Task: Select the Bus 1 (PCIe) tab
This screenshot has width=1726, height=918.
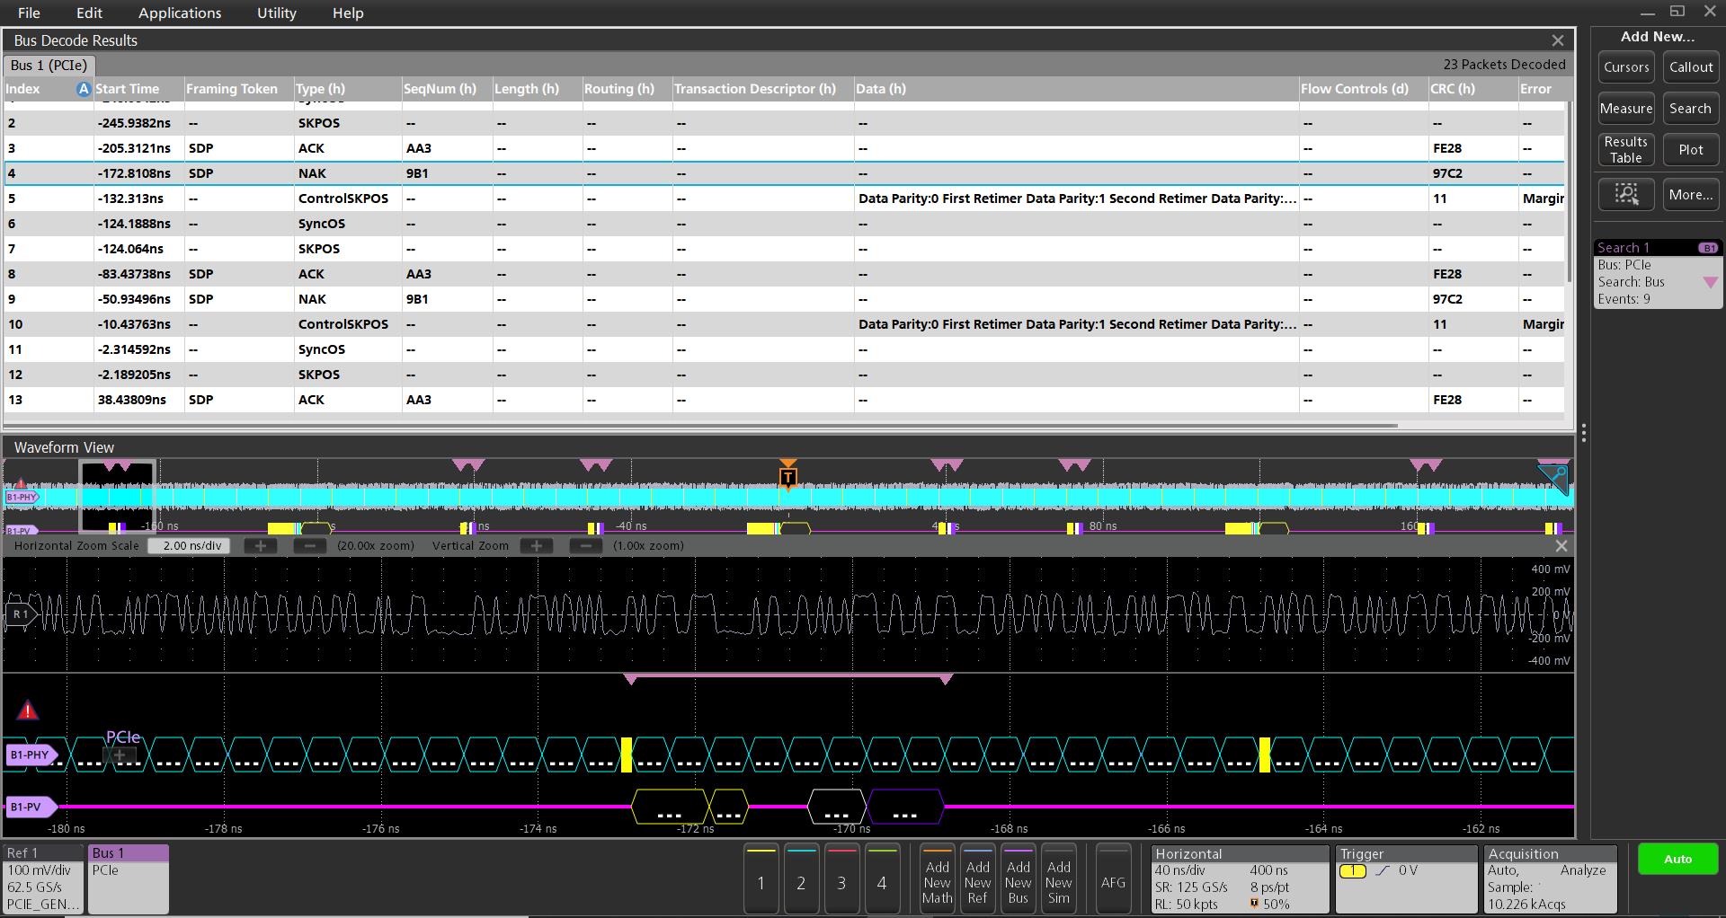Action: (x=49, y=66)
